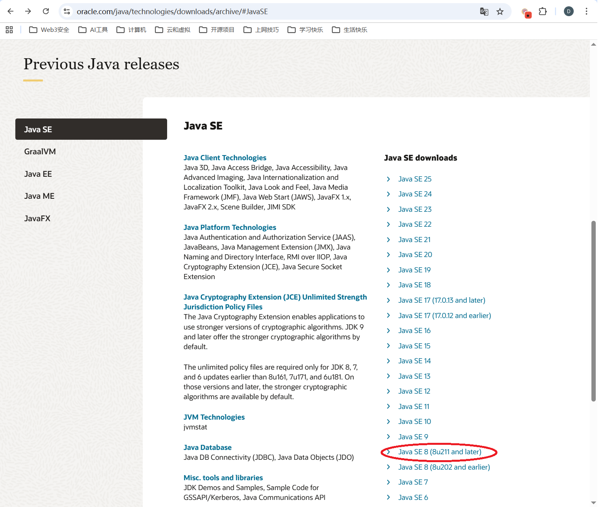Expand the 开源项目 bookmark folder
Image resolution: width=604 pixels, height=507 pixels.
coord(217,30)
